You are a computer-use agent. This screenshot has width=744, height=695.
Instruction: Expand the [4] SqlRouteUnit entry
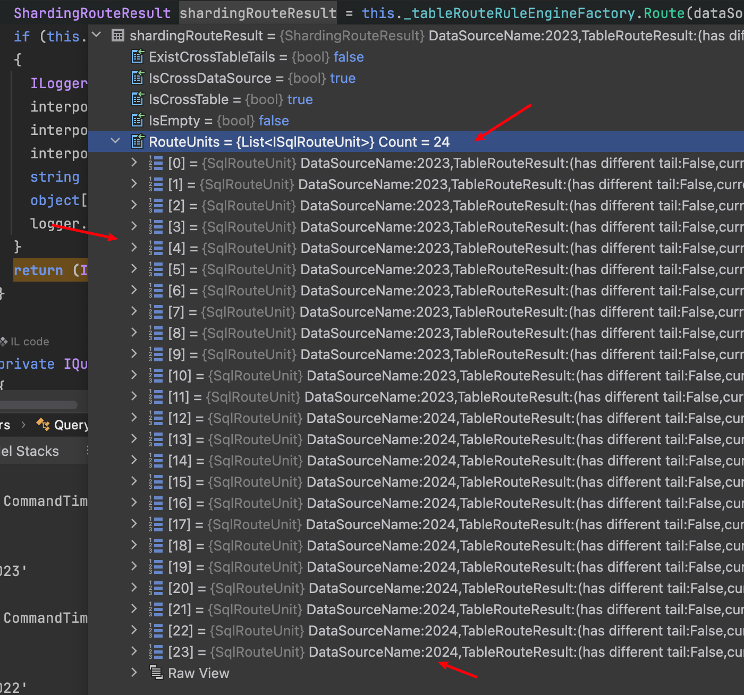[134, 248]
